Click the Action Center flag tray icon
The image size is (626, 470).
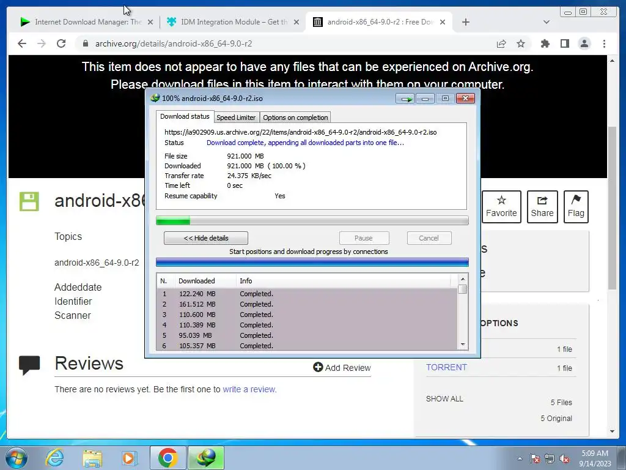point(535,458)
